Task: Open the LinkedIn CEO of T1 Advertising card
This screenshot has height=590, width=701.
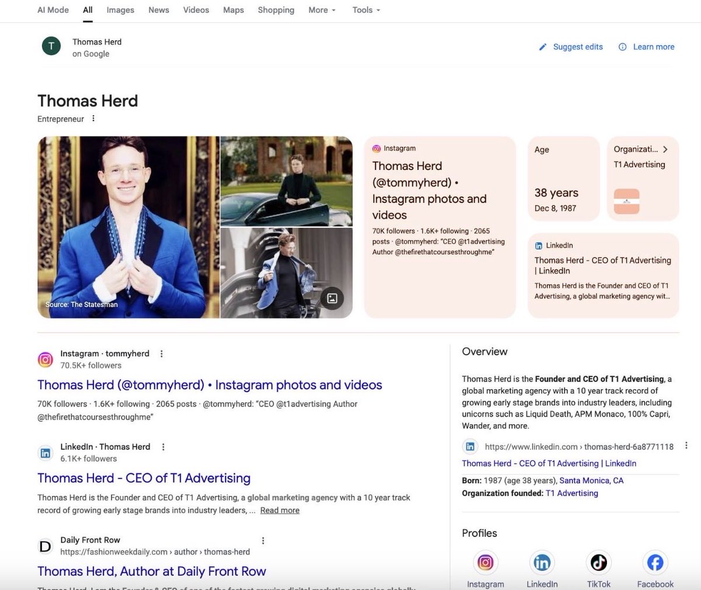Action: click(x=603, y=276)
